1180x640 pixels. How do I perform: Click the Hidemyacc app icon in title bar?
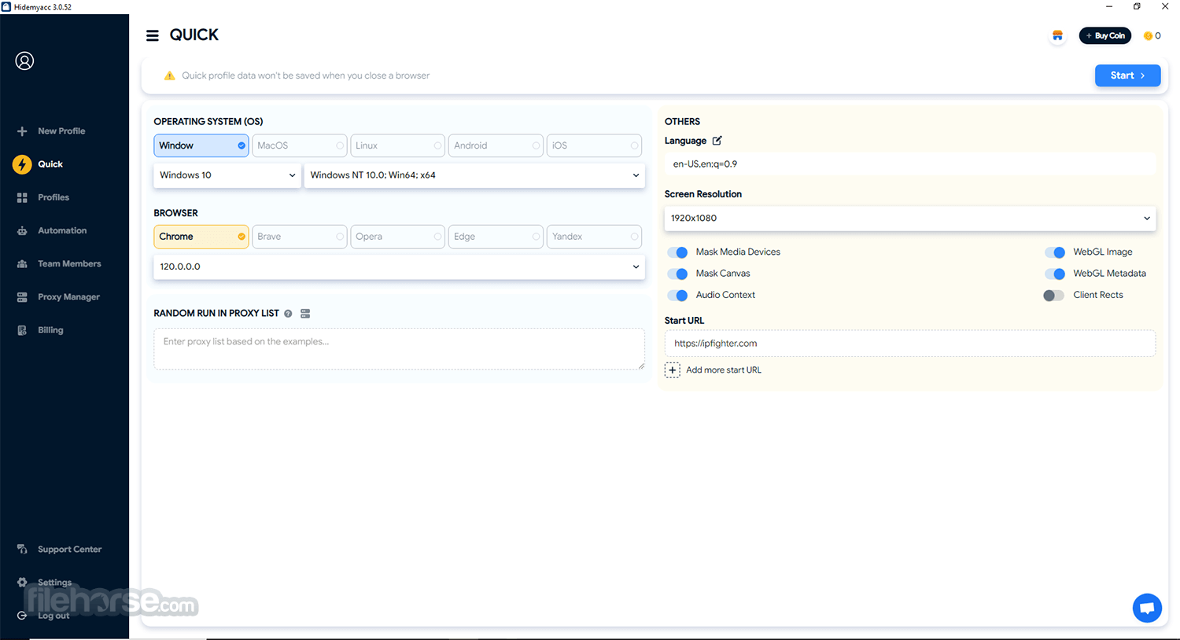click(6, 7)
